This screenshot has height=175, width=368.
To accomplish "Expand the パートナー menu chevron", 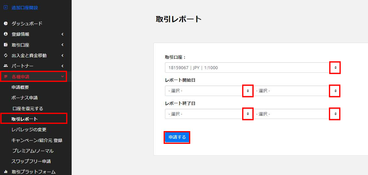I will [62, 66].
